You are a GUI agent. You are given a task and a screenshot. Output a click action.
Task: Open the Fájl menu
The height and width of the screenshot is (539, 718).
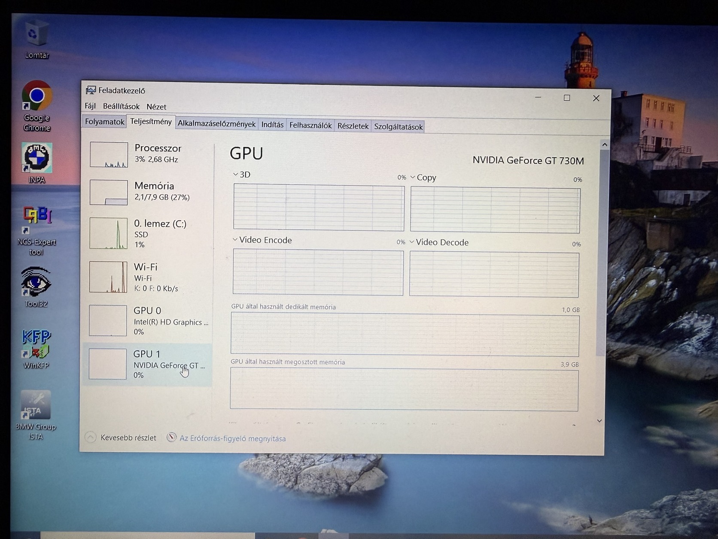[90, 106]
